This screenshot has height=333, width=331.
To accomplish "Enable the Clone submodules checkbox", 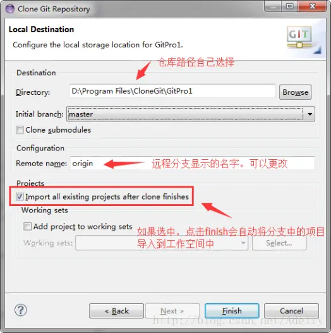I will click(x=20, y=130).
